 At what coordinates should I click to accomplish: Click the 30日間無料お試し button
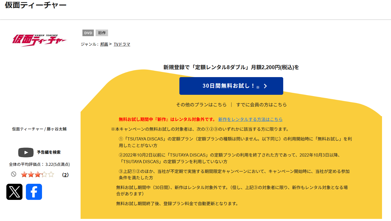pyautogui.click(x=231, y=86)
